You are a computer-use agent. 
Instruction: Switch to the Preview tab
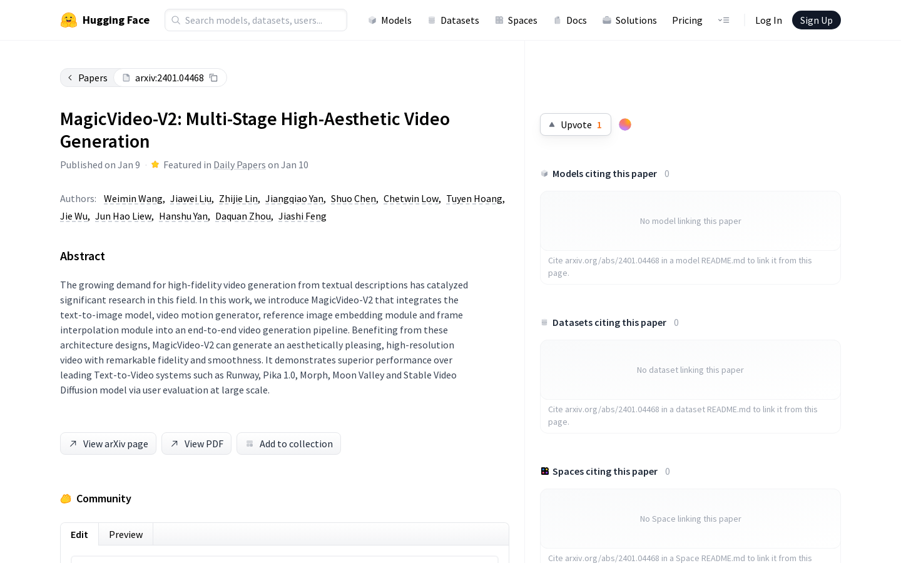pyautogui.click(x=126, y=534)
